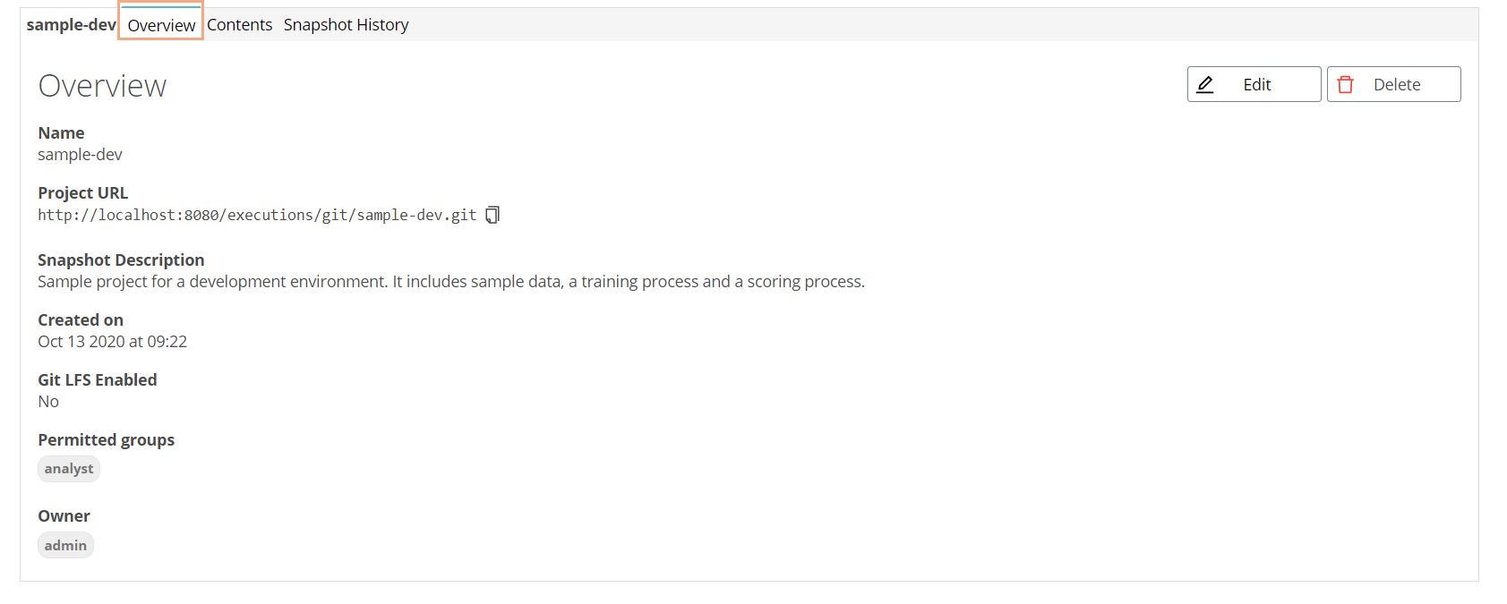Click the snapshot description sentence
The height and width of the screenshot is (604, 1507).
pyautogui.click(x=451, y=282)
